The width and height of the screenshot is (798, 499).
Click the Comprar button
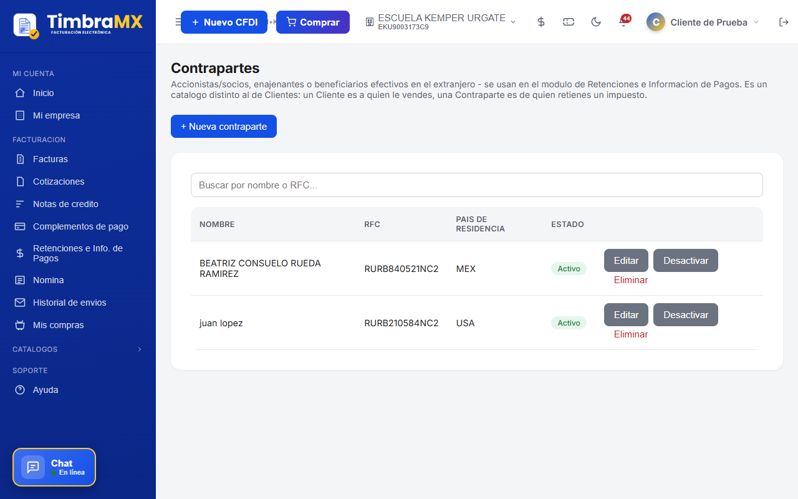[x=313, y=22]
